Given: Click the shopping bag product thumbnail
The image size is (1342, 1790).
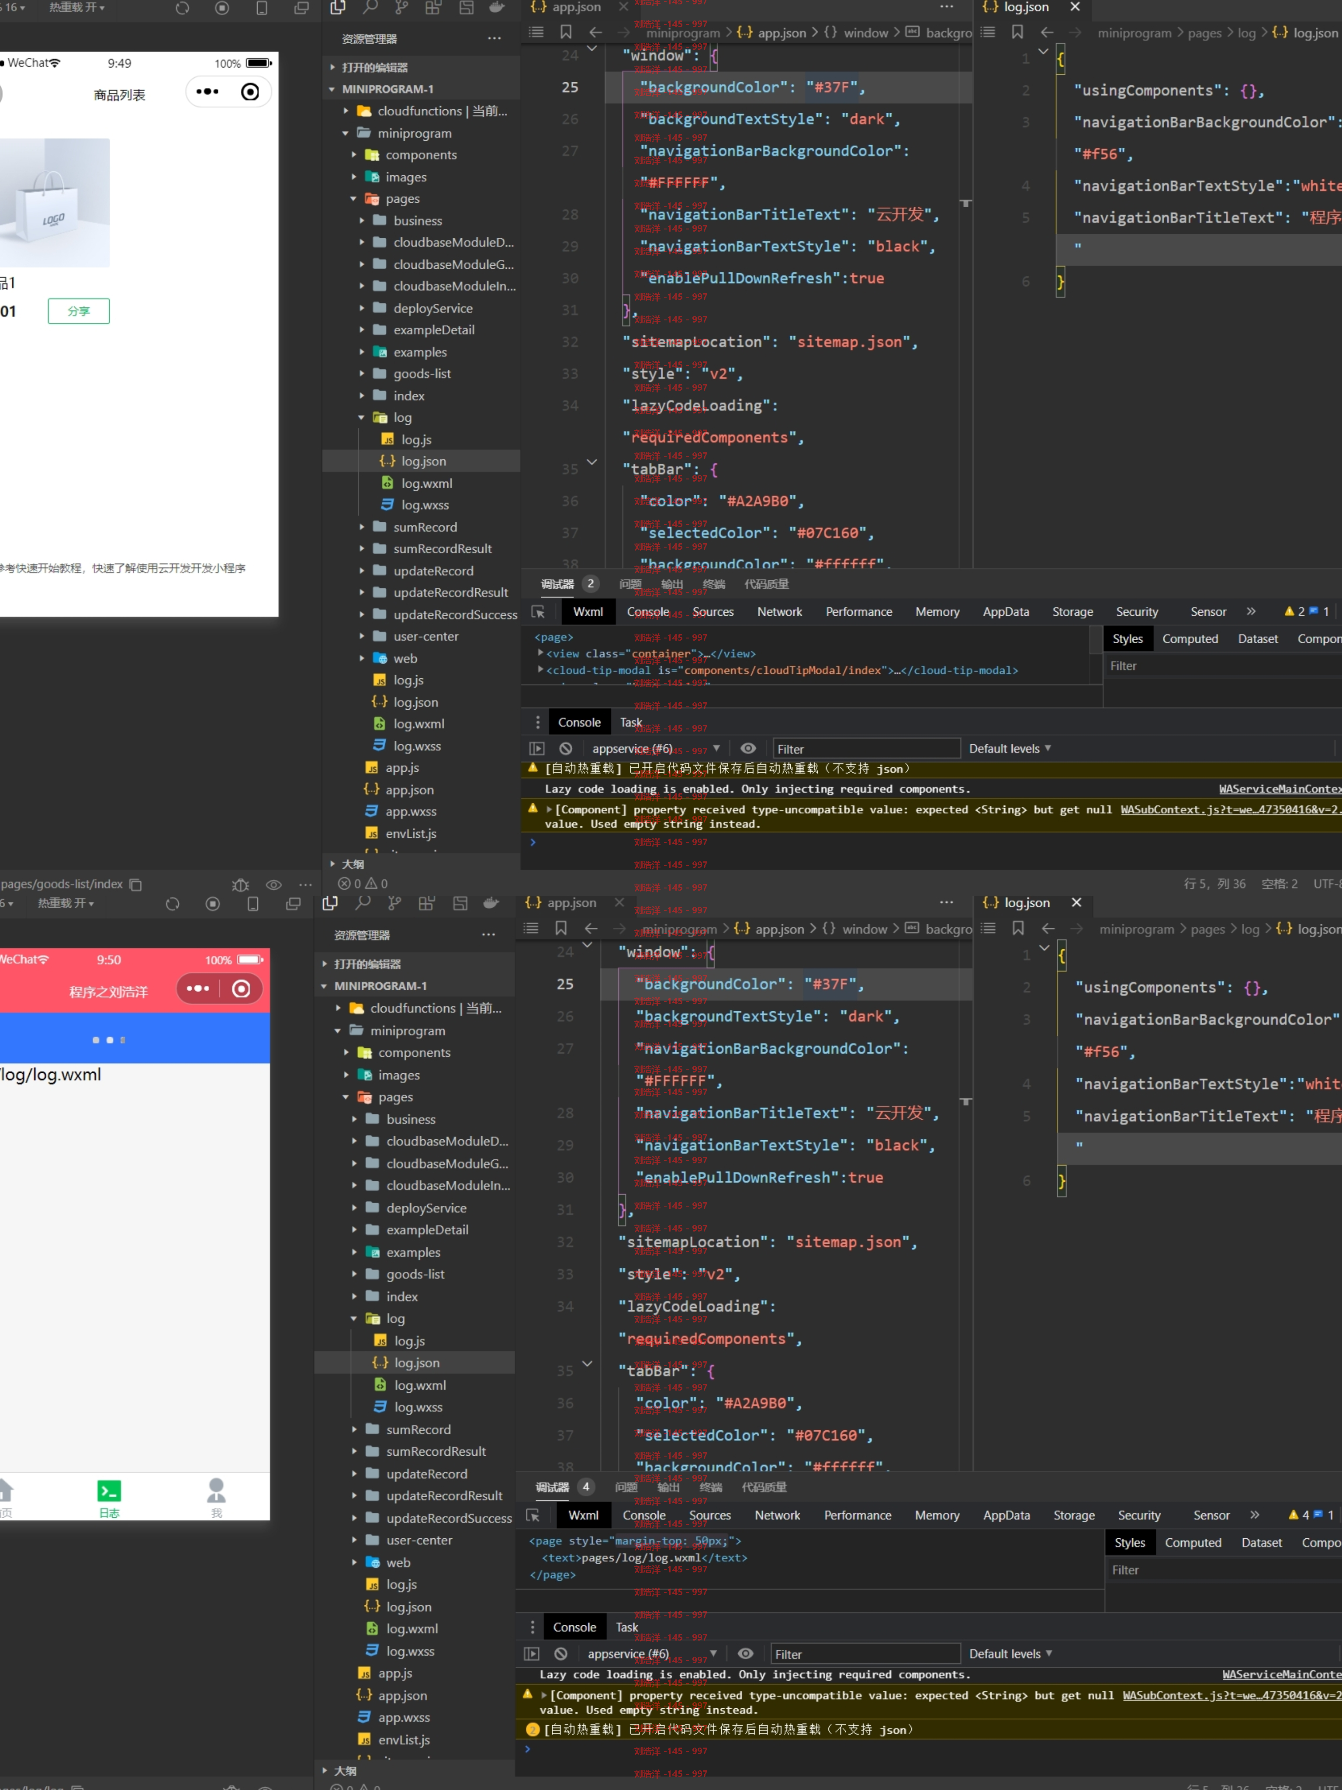Looking at the screenshot, I should click(54, 202).
